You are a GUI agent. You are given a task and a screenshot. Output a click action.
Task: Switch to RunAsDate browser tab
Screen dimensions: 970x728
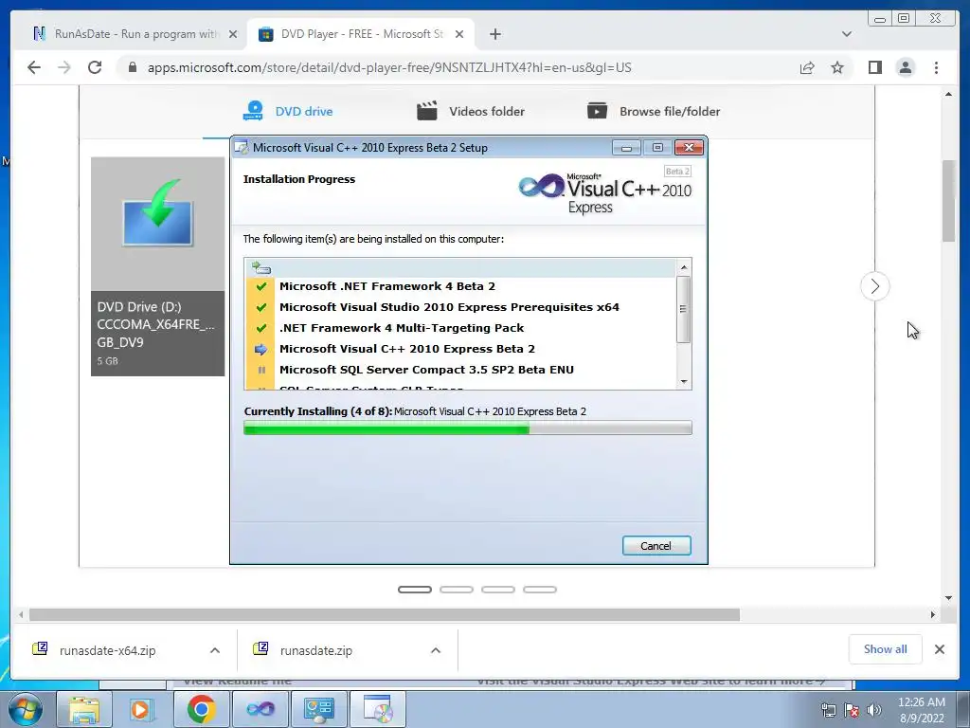(135, 34)
